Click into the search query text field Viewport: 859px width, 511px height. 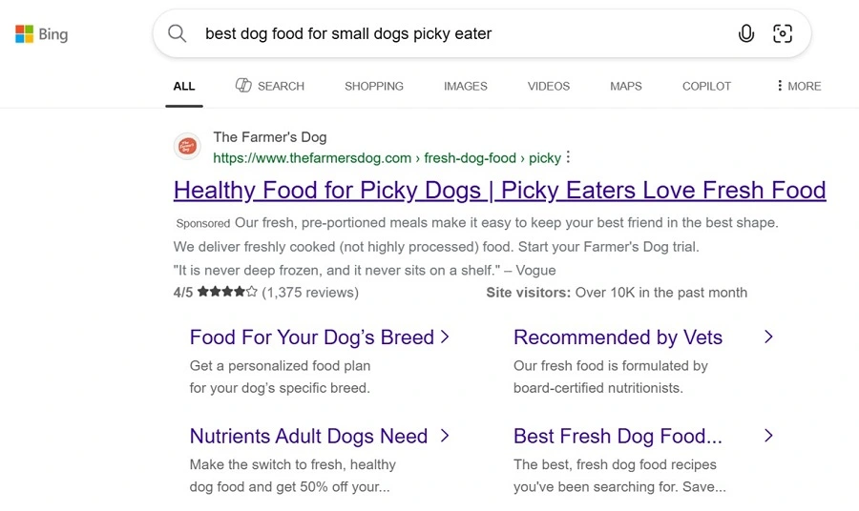pos(458,34)
